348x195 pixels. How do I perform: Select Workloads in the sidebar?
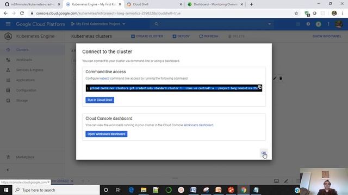[33, 60]
